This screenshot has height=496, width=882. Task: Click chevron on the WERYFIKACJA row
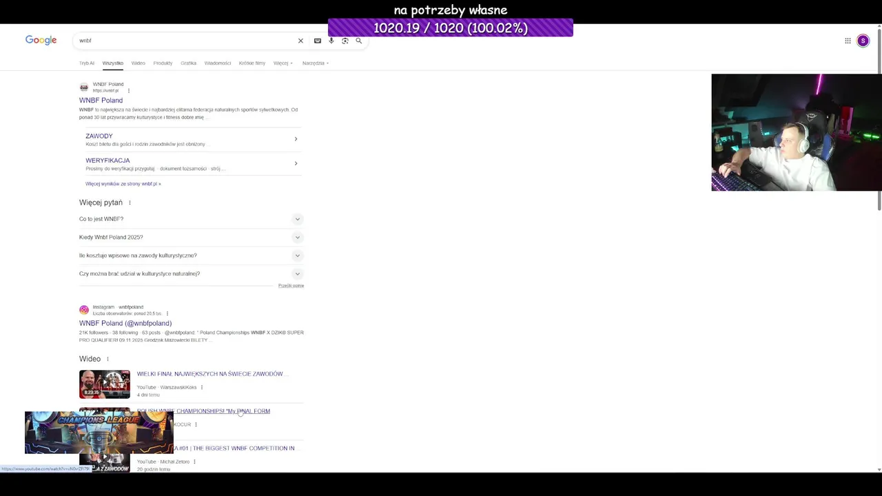296,163
